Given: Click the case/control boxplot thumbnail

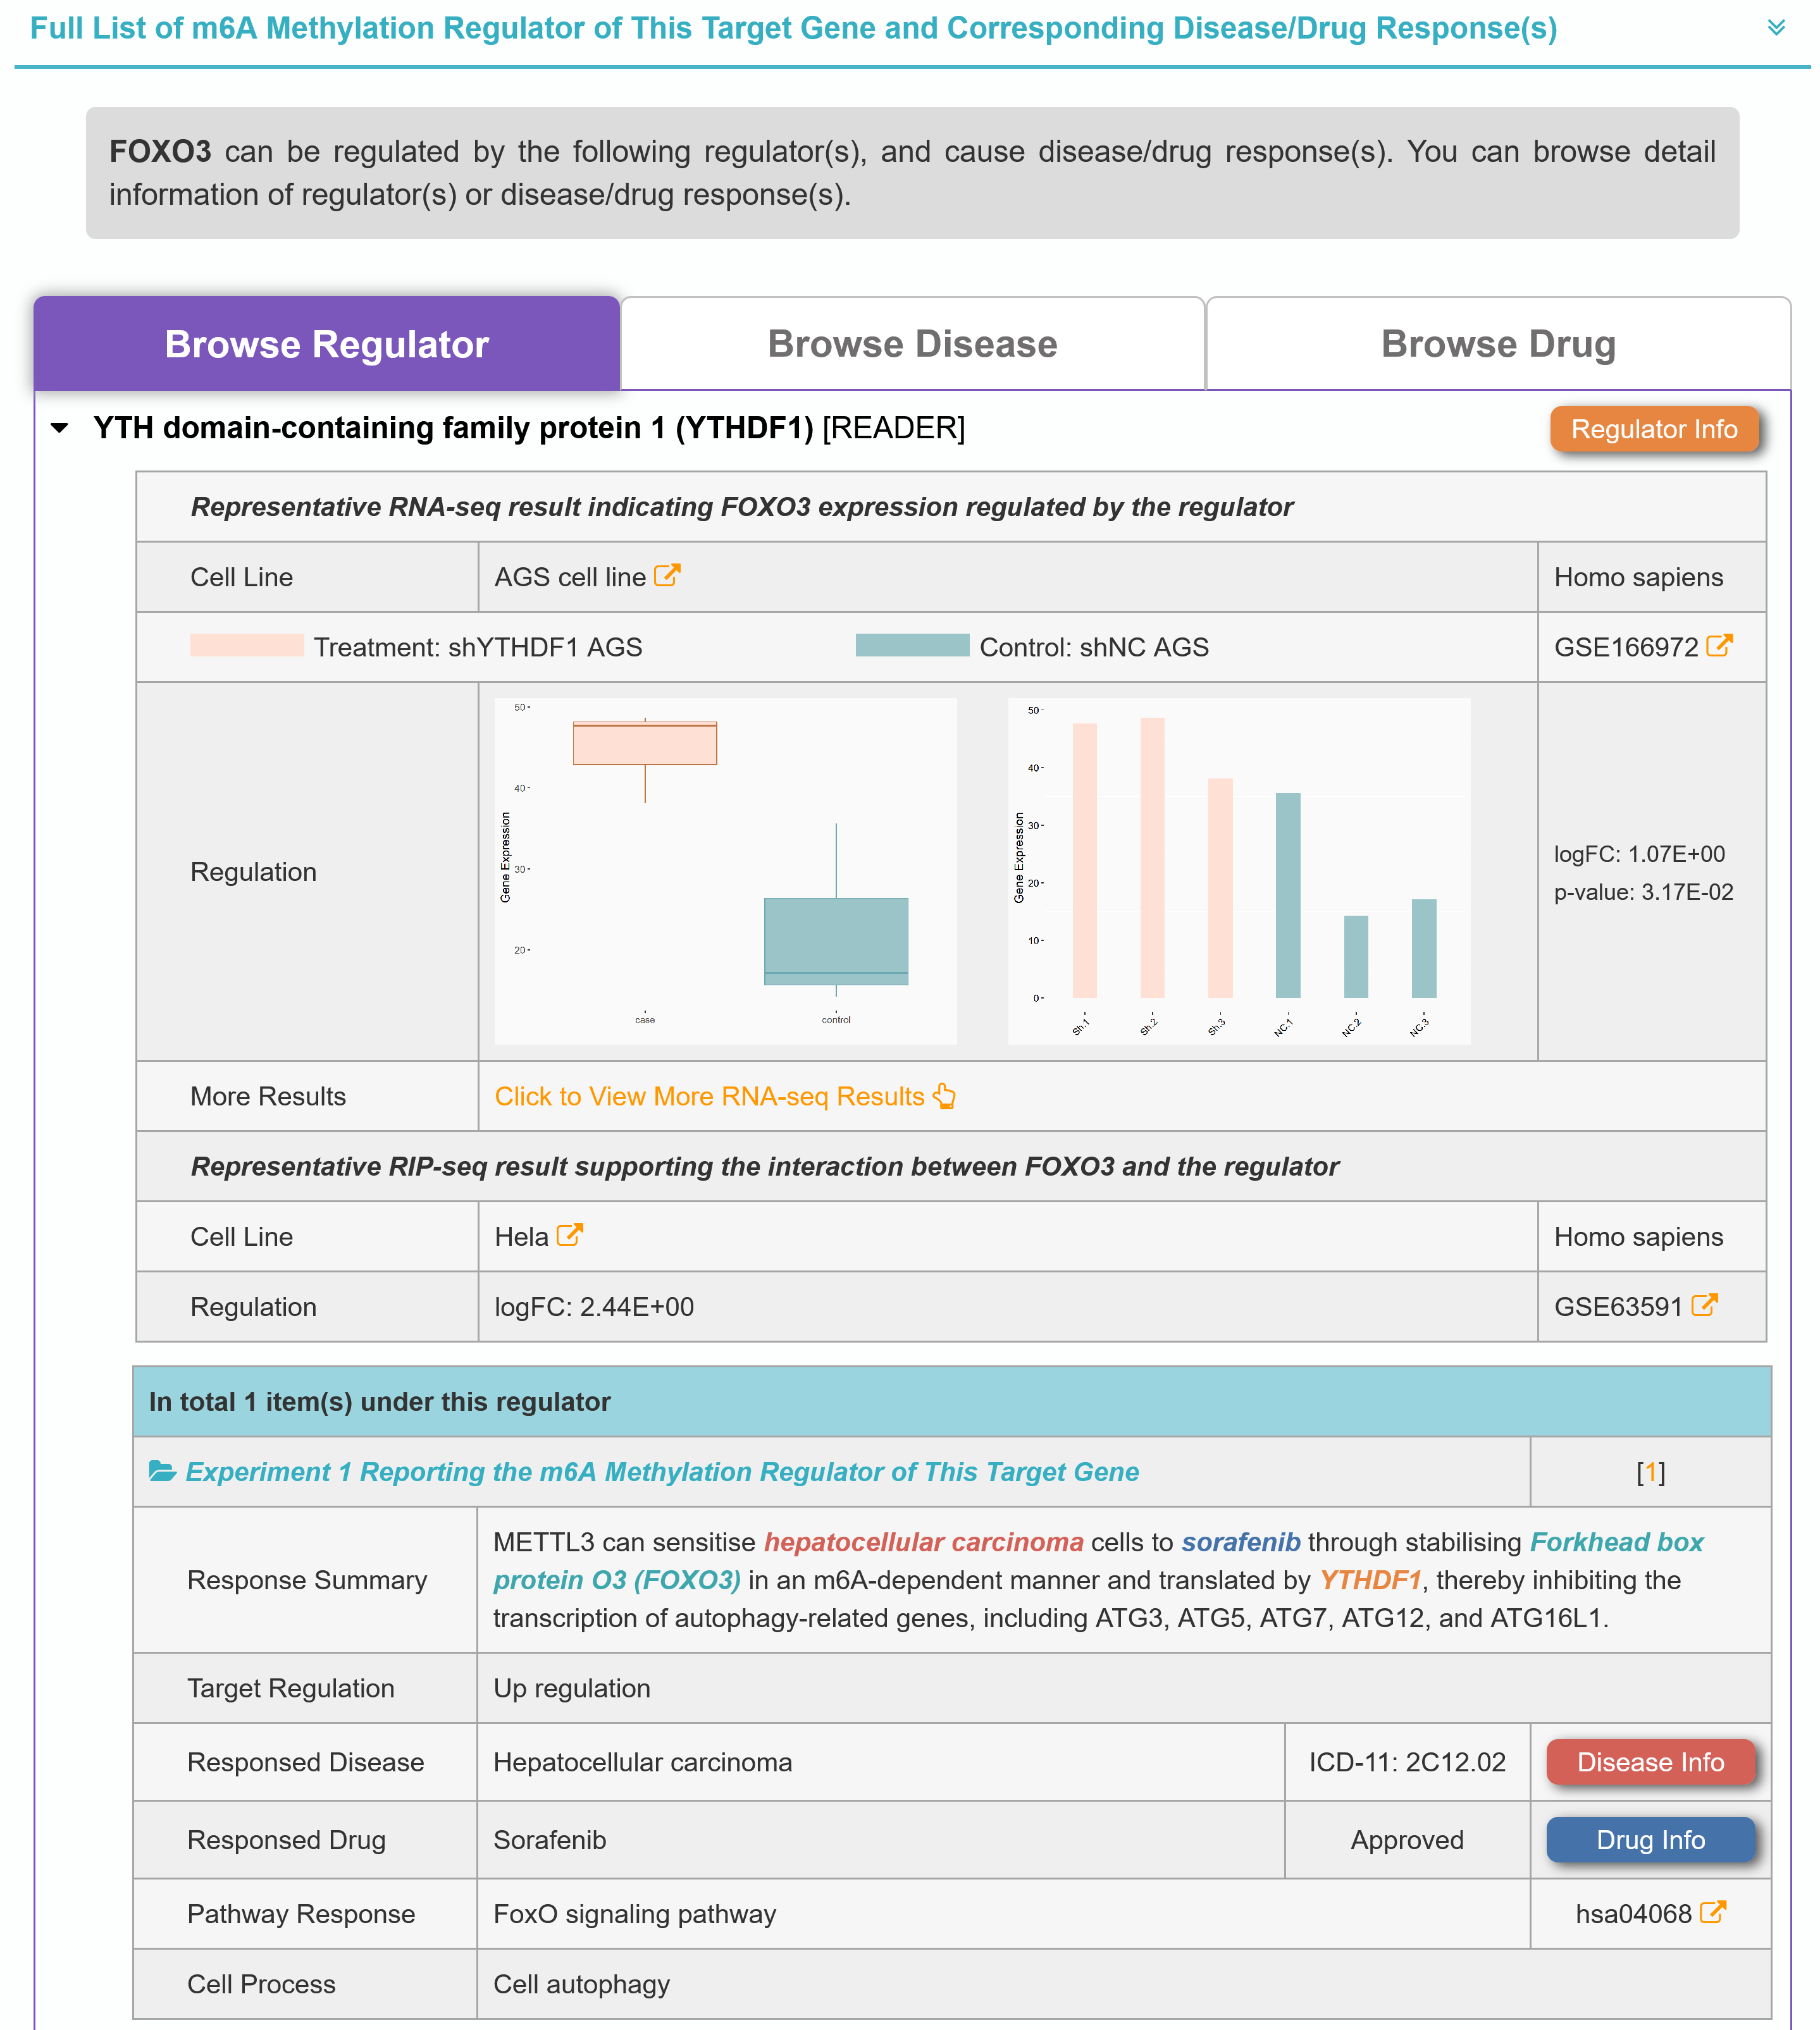Looking at the screenshot, I should 725,871.
